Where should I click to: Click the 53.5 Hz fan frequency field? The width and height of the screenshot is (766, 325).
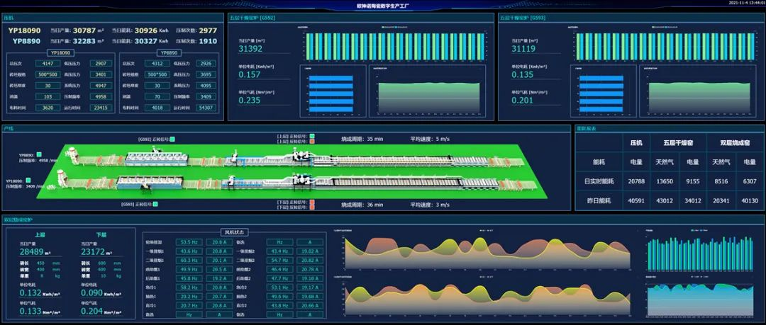coord(189,242)
